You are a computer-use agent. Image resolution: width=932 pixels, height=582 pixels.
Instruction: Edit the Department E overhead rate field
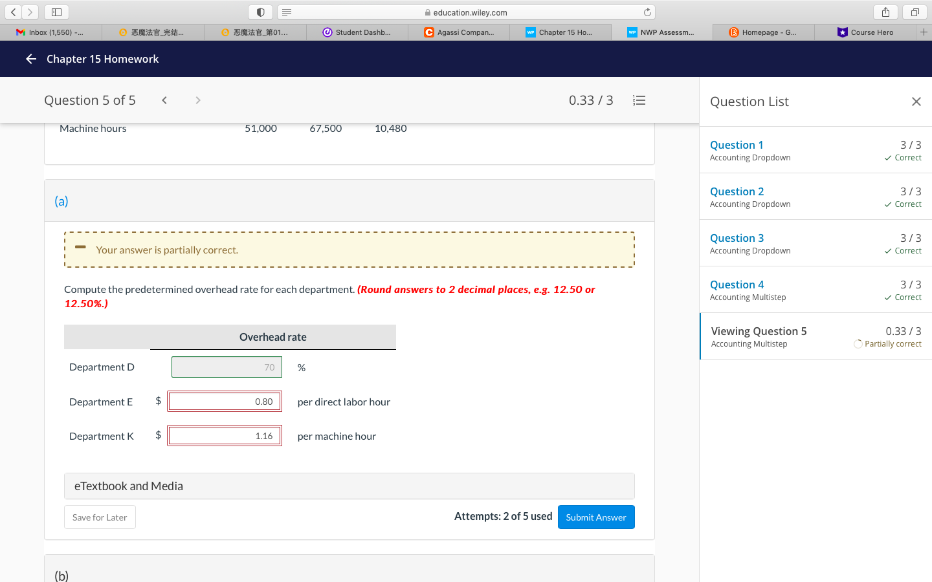click(x=225, y=402)
